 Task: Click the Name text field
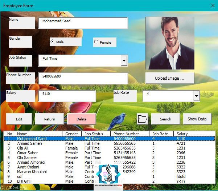83,23
